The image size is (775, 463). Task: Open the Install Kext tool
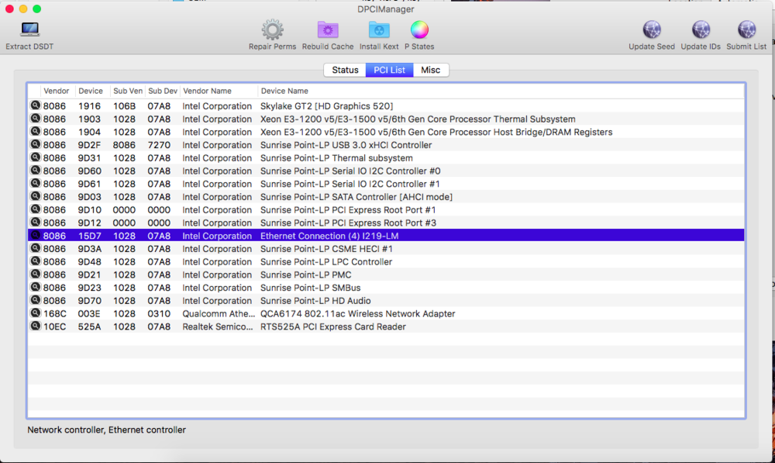pos(379,30)
